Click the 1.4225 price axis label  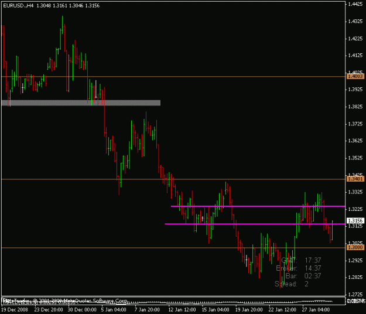point(355,39)
